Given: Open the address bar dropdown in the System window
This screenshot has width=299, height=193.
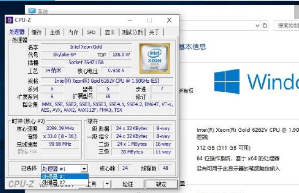Looking at the screenshot, I should [x=258, y=26].
